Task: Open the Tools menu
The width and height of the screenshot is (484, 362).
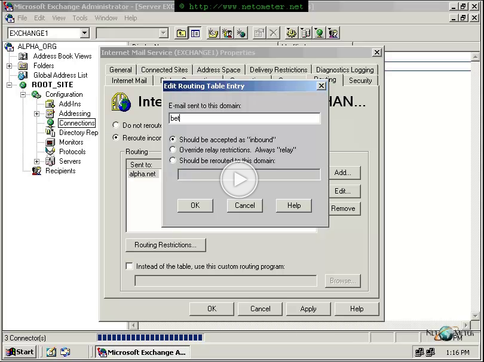Action: pyautogui.click(x=80, y=18)
